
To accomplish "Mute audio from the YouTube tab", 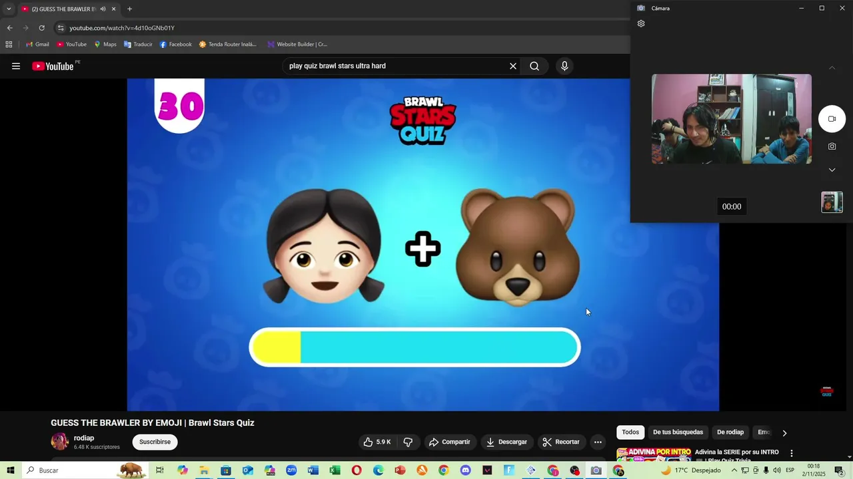I will (x=103, y=9).
